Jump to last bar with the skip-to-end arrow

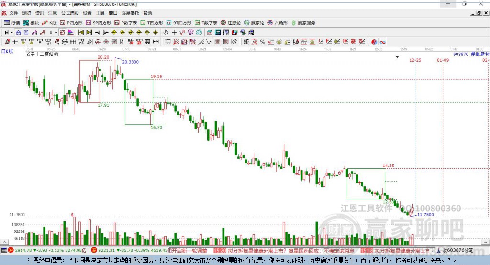click(x=89, y=33)
